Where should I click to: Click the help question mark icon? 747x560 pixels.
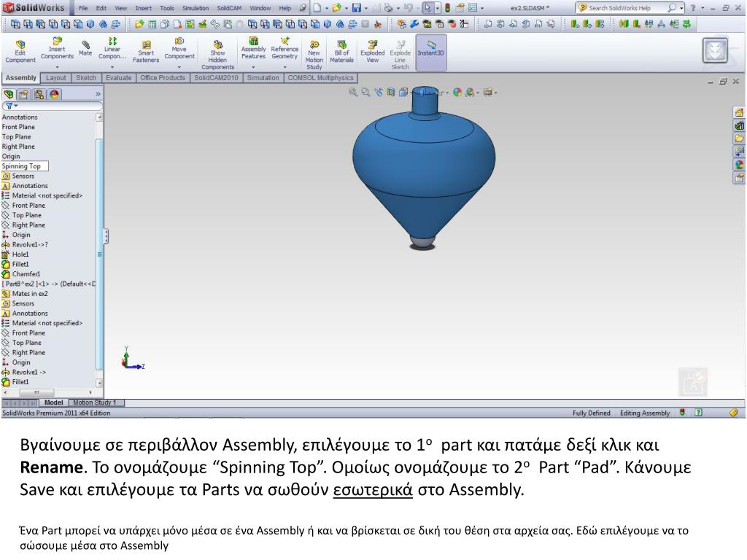click(x=693, y=8)
